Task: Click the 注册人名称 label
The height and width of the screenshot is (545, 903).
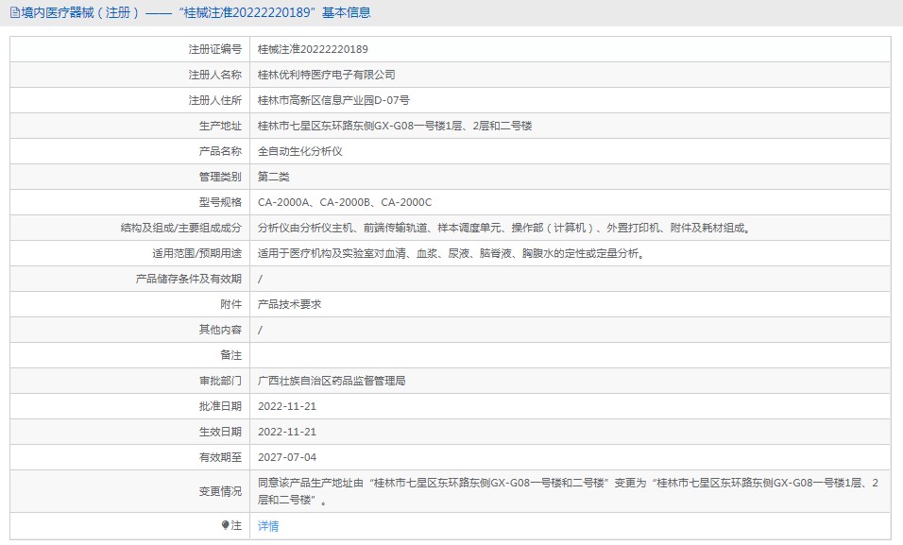Action: click(x=214, y=75)
